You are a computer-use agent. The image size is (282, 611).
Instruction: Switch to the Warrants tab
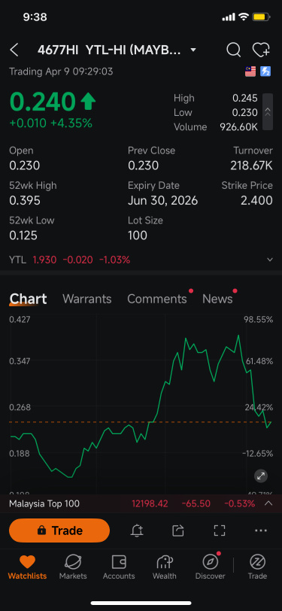coord(87,299)
